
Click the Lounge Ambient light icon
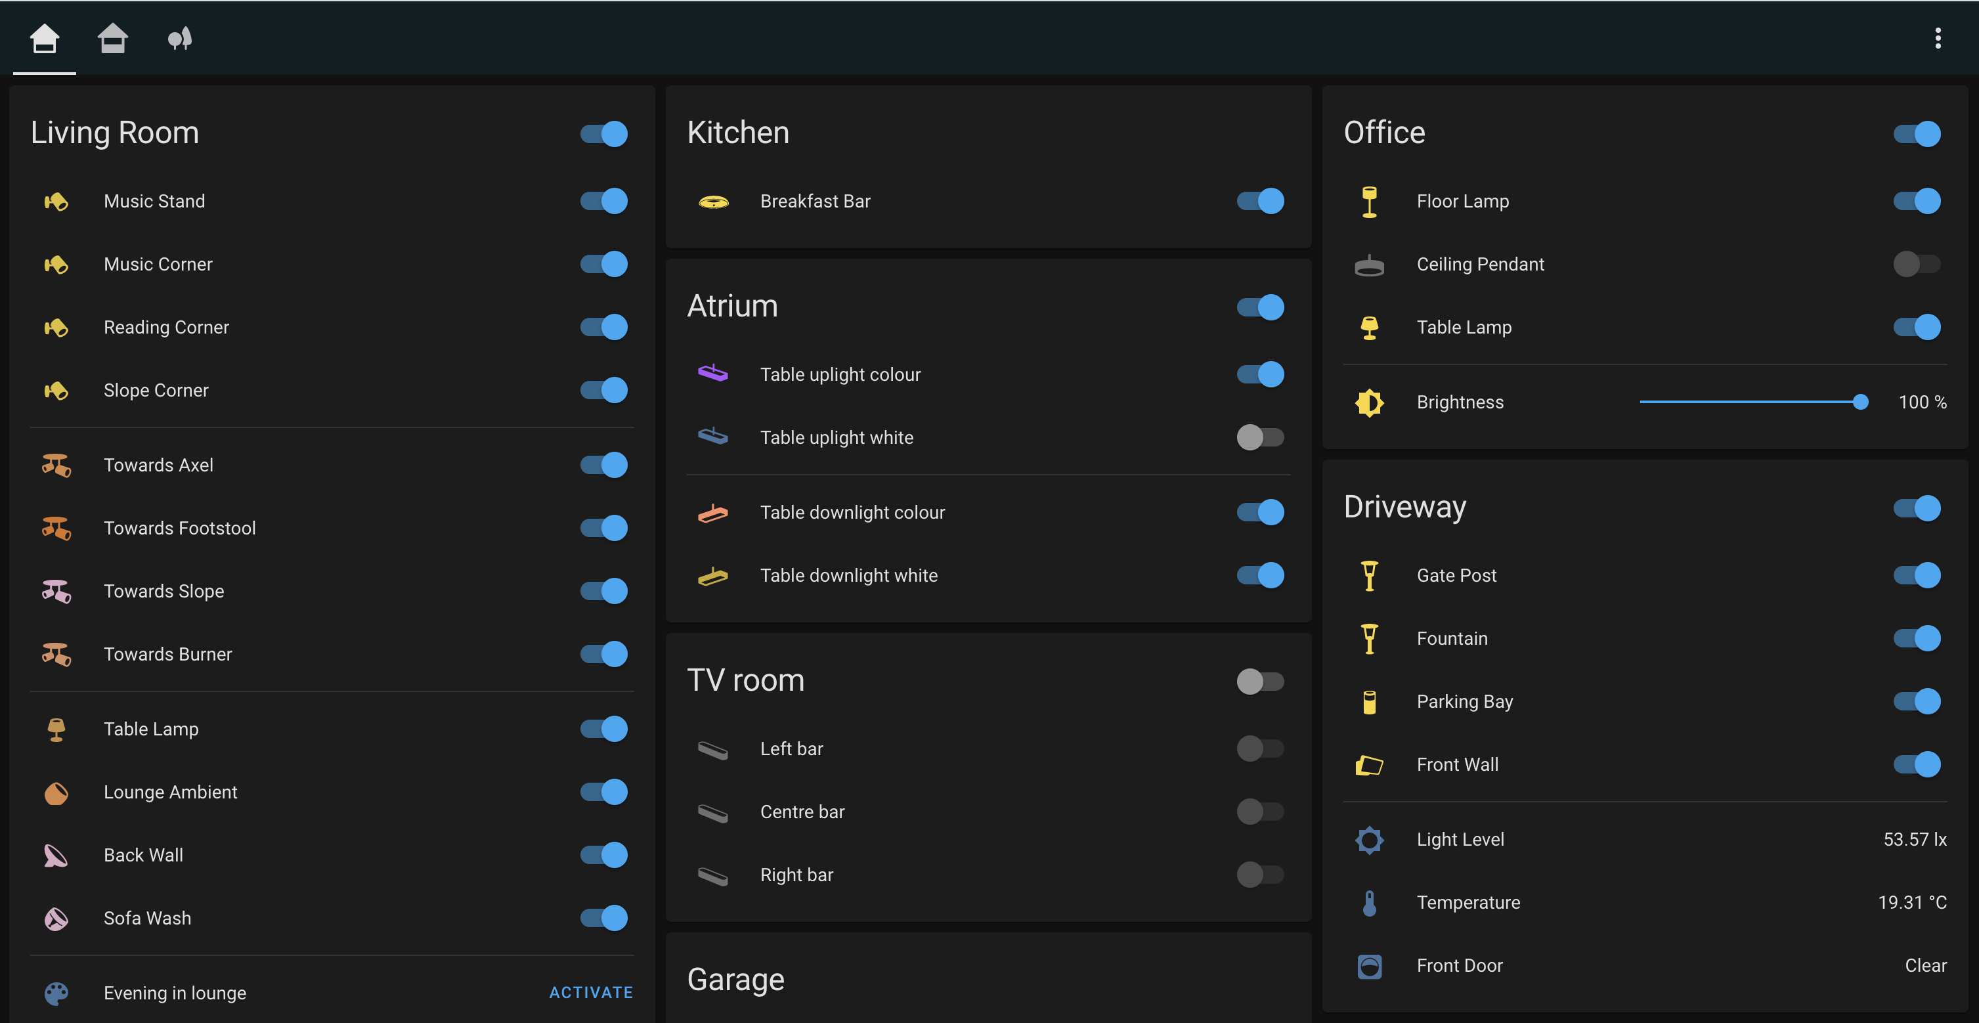tap(56, 793)
